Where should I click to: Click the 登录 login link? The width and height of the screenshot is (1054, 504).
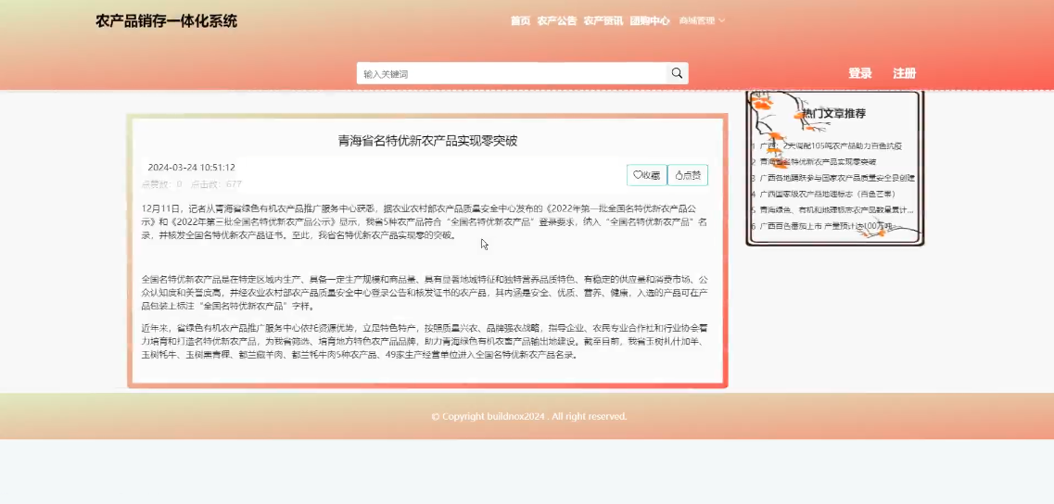[x=859, y=73]
